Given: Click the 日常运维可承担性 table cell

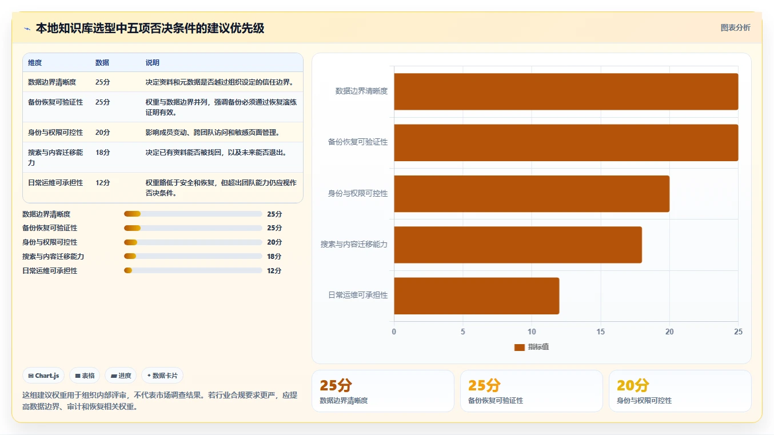Looking at the screenshot, I should (x=55, y=183).
